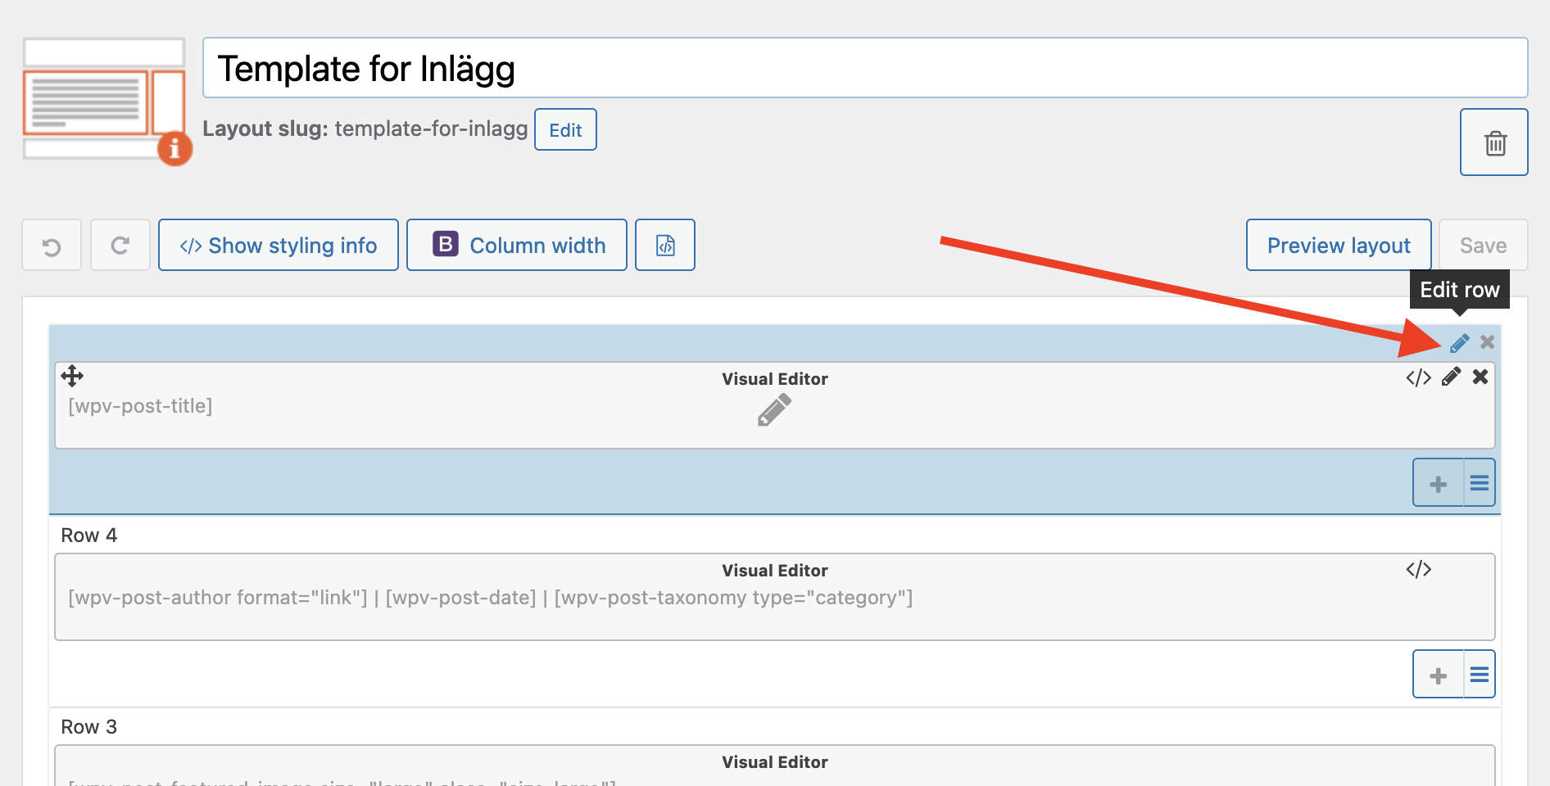This screenshot has height=786, width=1550.
Task: Focus the layout title input field
Action: point(865,68)
